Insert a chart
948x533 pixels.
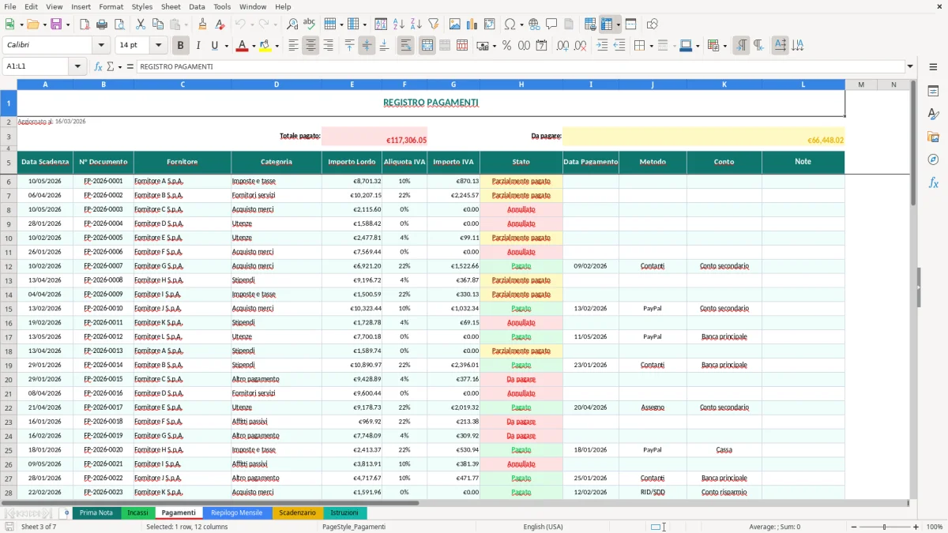click(x=472, y=24)
